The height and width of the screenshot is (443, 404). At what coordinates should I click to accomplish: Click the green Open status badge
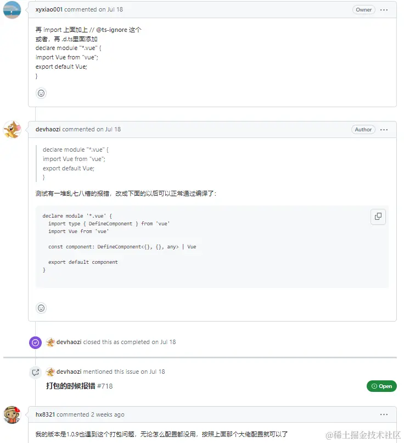coord(381,386)
